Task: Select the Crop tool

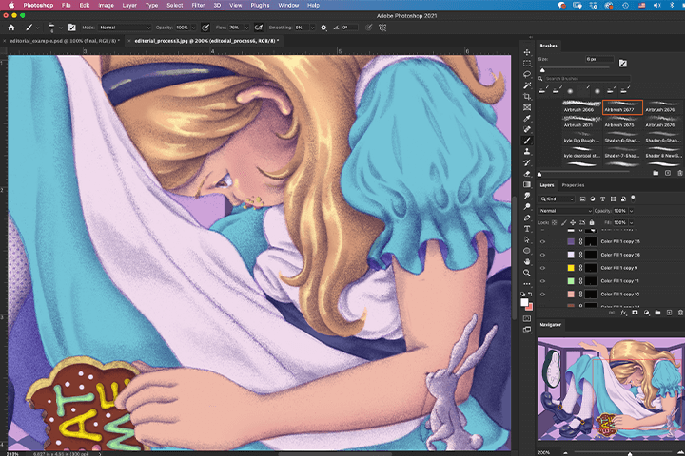Action: [x=527, y=97]
